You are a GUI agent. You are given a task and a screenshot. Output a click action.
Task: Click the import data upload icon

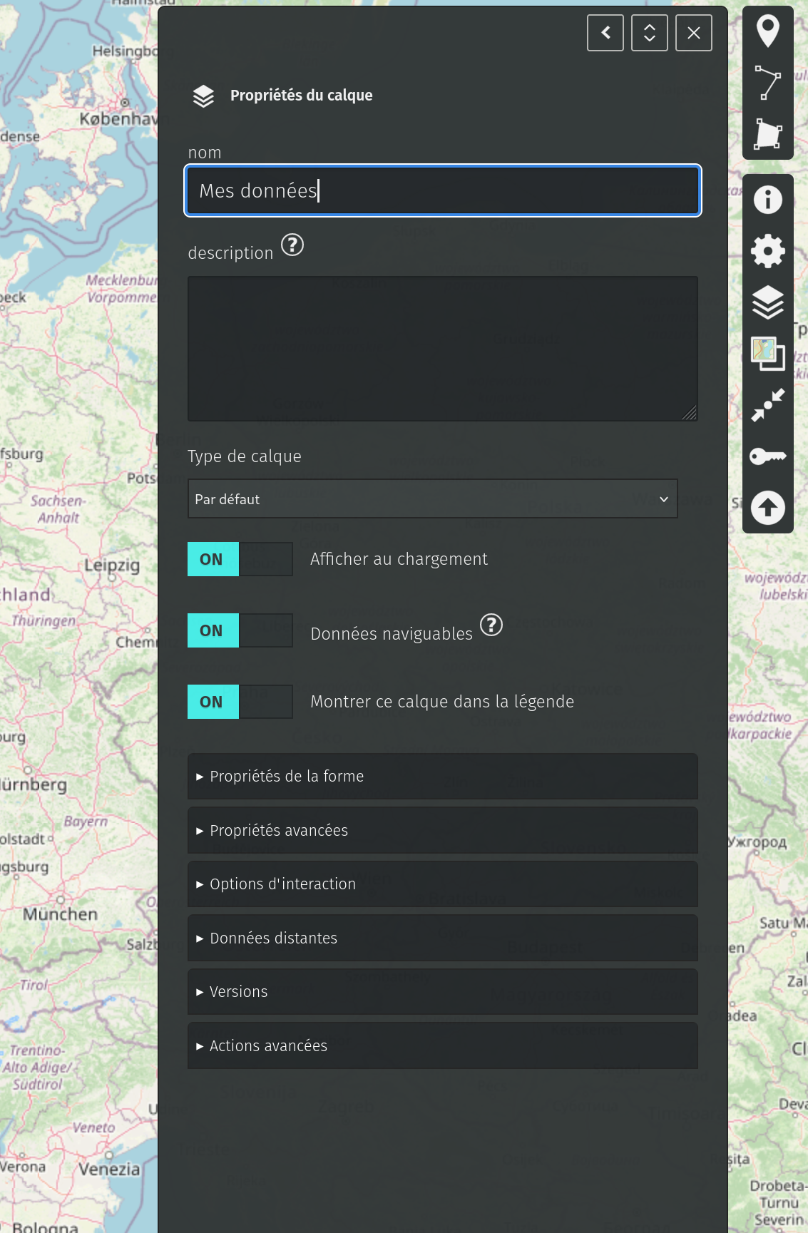click(767, 508)
